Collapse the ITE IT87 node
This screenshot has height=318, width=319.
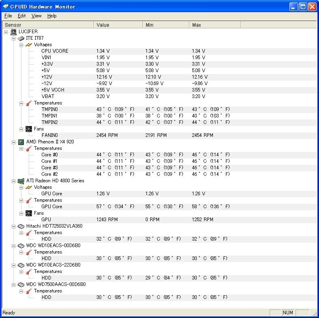tap(13, 38)
